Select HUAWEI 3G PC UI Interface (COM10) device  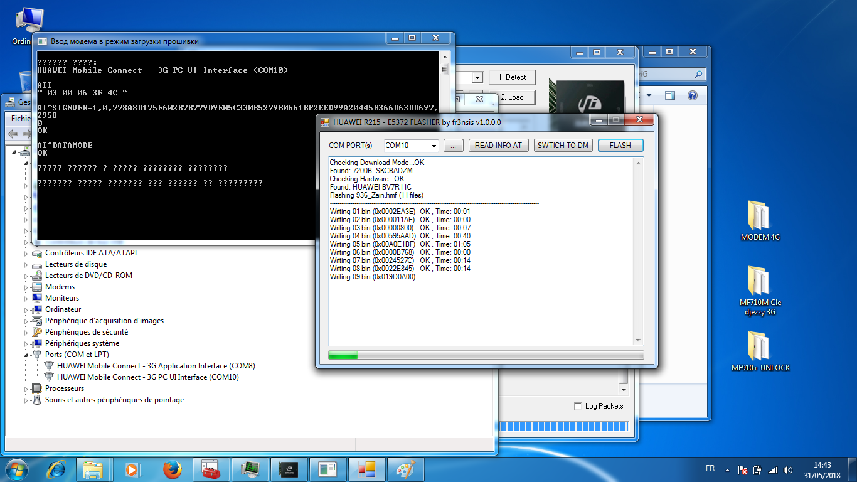tap(147, 377)
